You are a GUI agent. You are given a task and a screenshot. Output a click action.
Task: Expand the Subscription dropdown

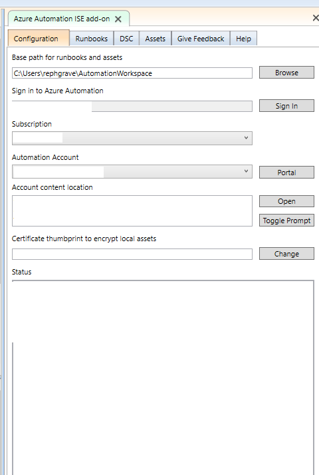[132, 138]
